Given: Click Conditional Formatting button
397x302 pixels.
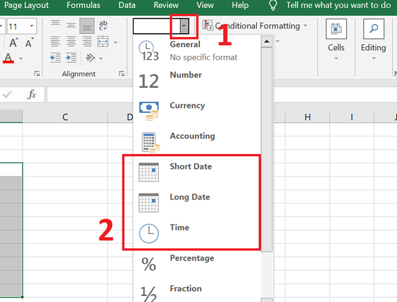Looking at the screenshot, I should click(x=255, y=26).
